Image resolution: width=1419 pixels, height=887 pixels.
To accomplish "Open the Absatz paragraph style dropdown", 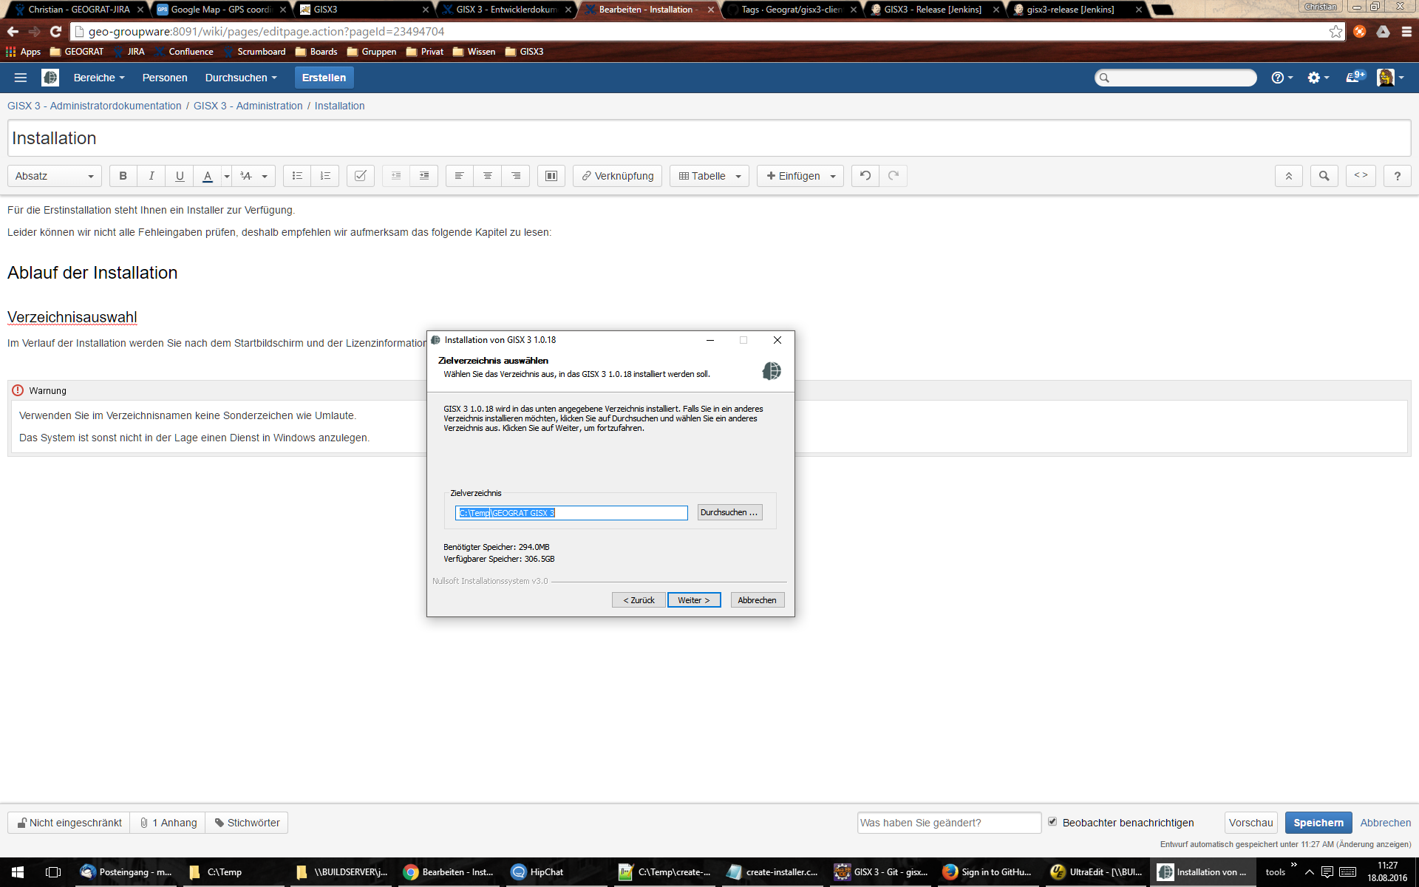I will (x=55, y=176).
